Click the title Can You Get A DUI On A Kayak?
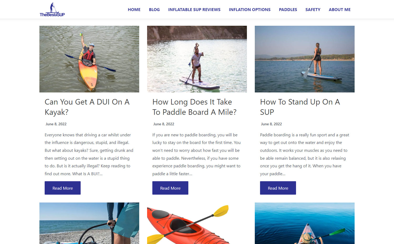The width and height of the screenshot is (394, 244). [x=87, y=107]
